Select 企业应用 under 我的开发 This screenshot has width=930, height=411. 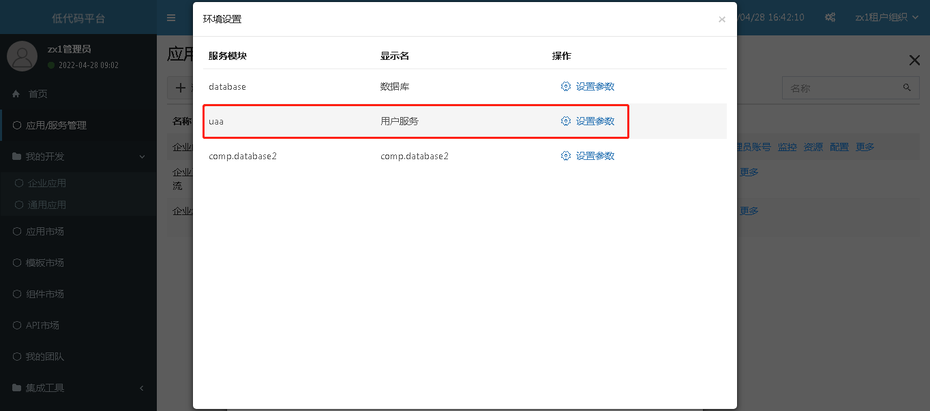tap(47, 183)
